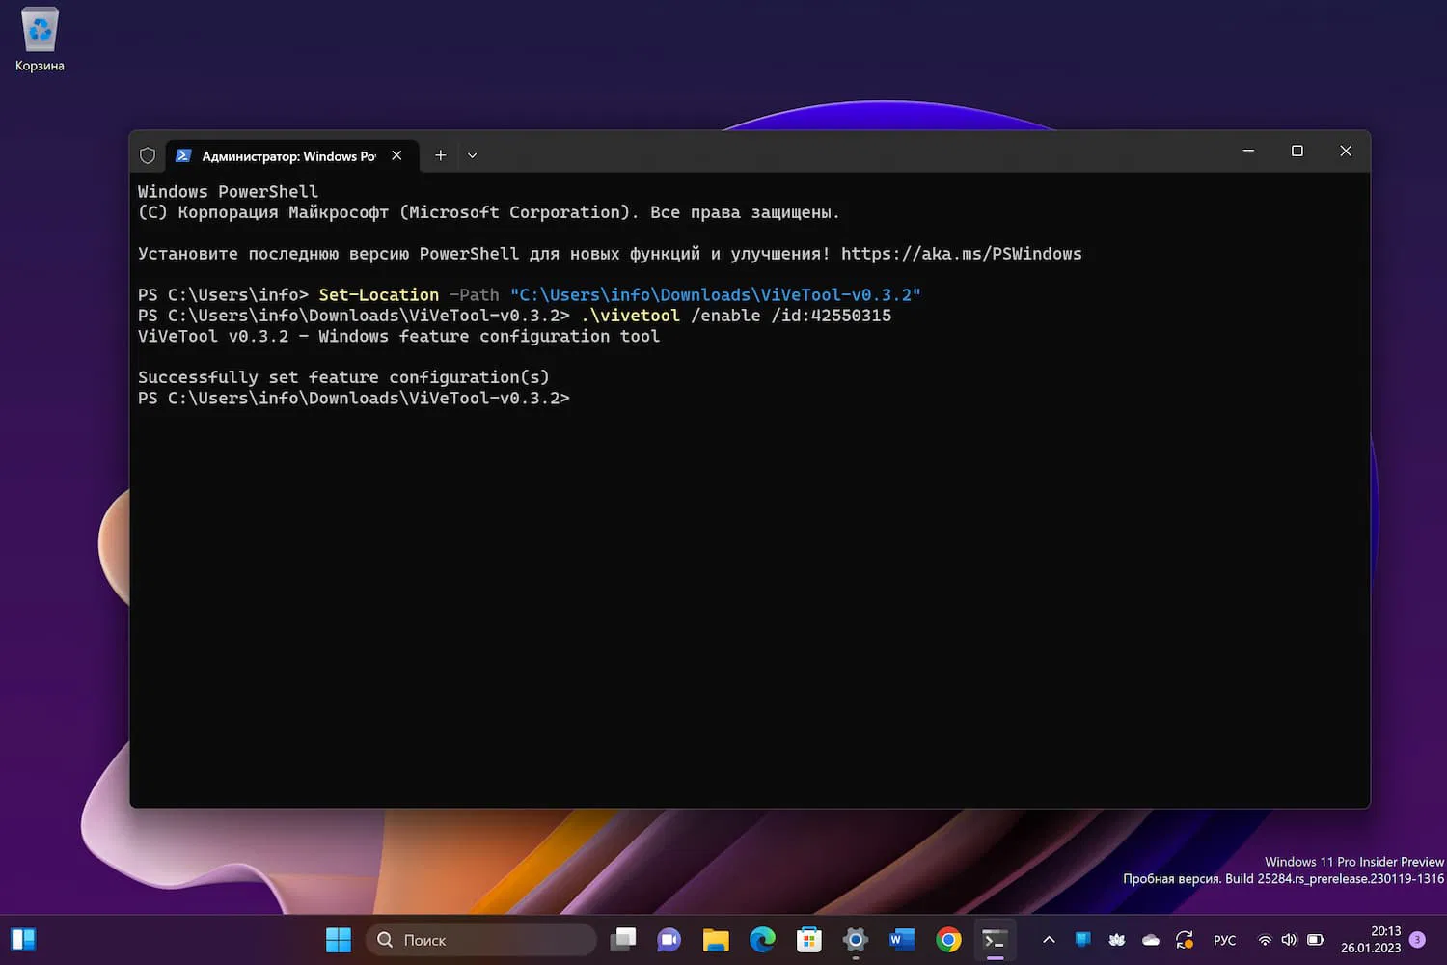
Task: Open the Recycle Bin (Корзина) desktop icon
Action: coord(40,40)
